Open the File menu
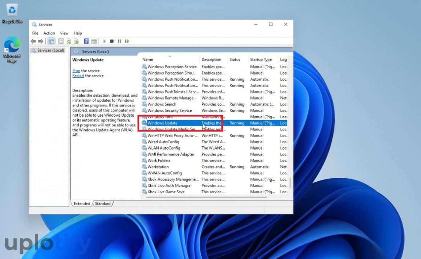Viewport: 421px width, 259px height. (x=35, y=33)
